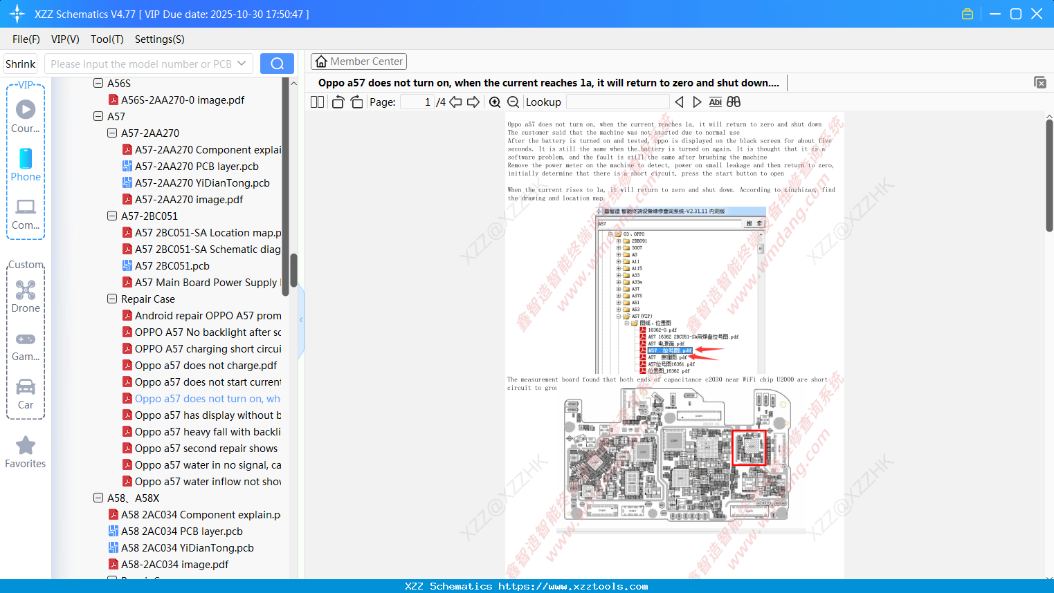
Task: Select the Computer category icon
Action: point(26,207)
